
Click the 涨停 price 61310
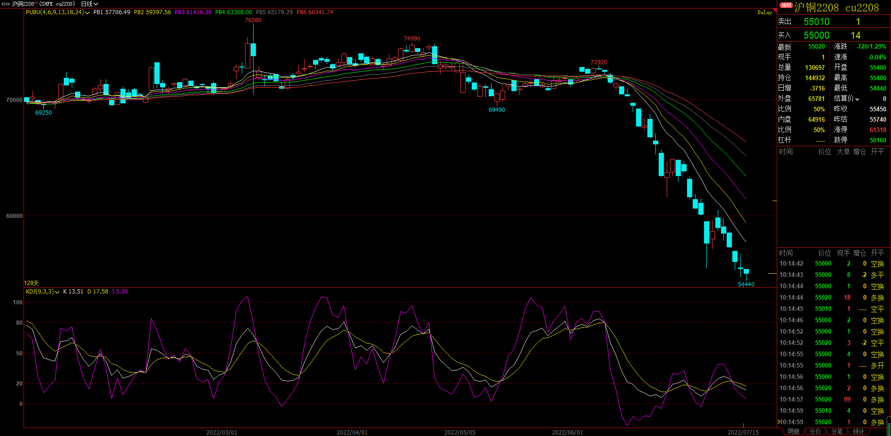[878, 130]
